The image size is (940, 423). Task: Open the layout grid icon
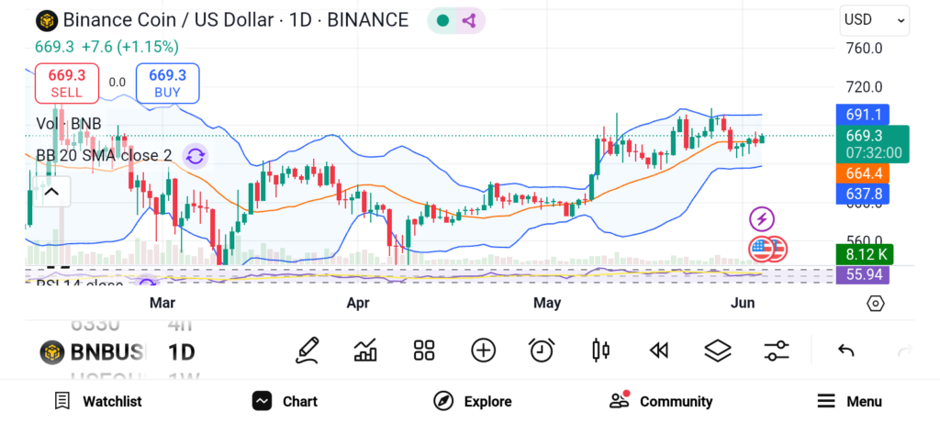tap(424, 351)
